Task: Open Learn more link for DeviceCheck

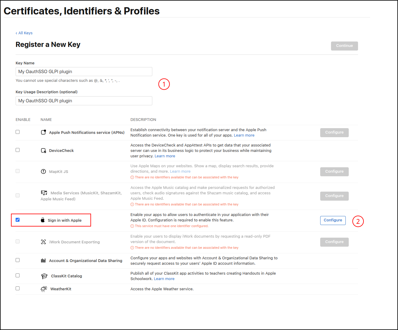Action: point(165,156)
